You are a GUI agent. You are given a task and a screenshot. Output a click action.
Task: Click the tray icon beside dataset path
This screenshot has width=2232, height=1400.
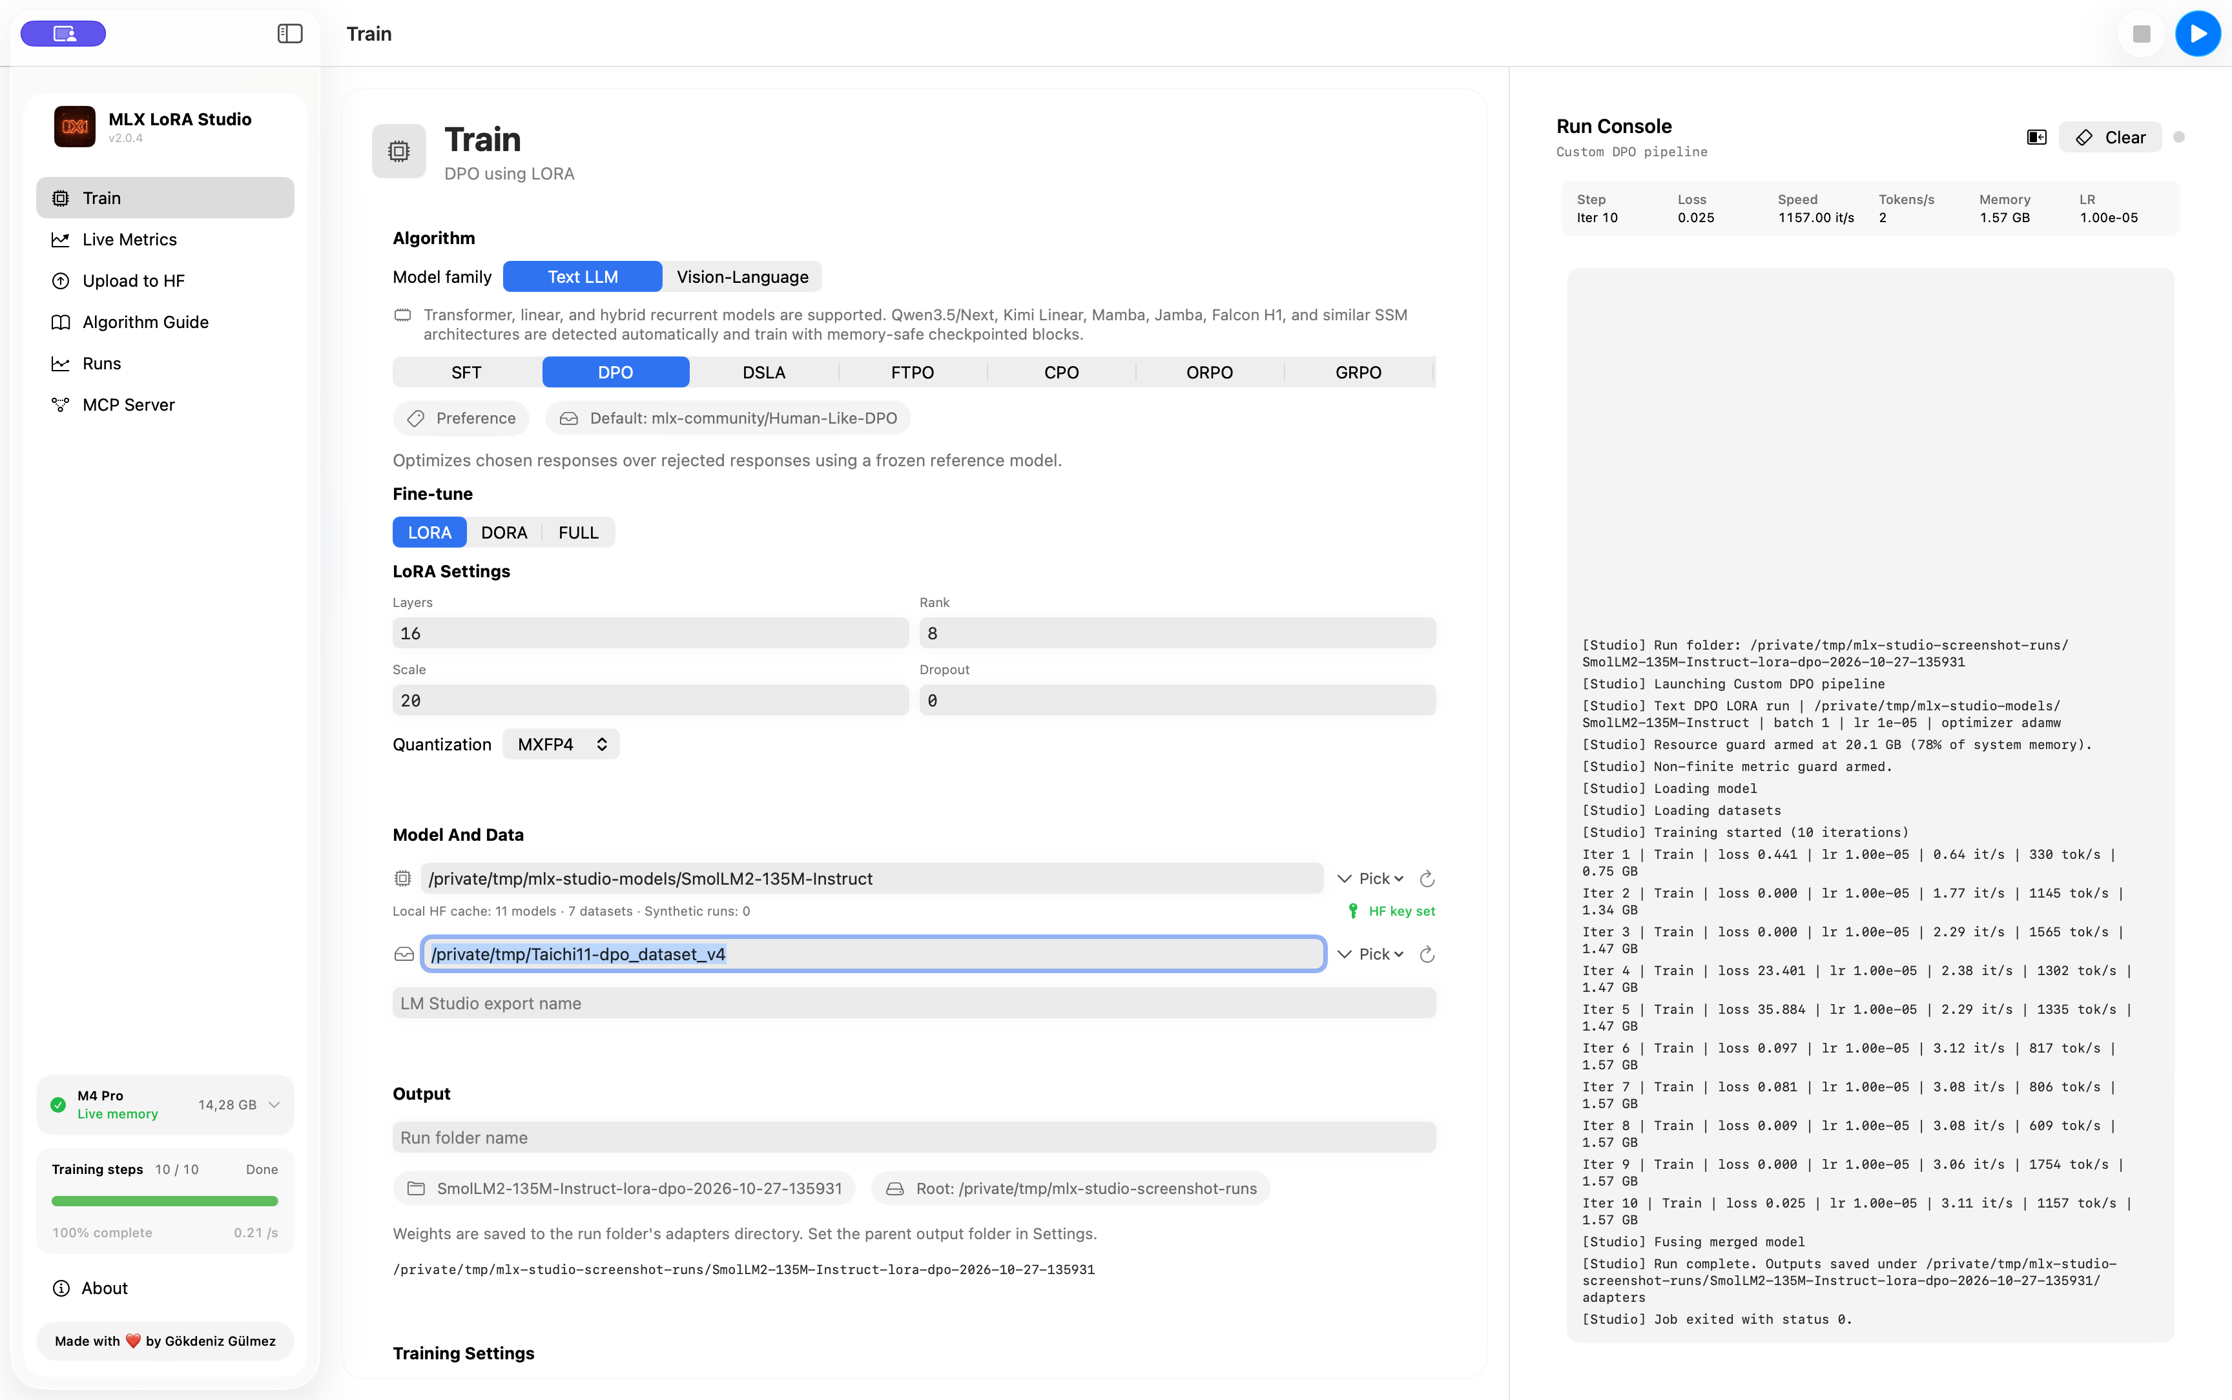tap(404, 954)
